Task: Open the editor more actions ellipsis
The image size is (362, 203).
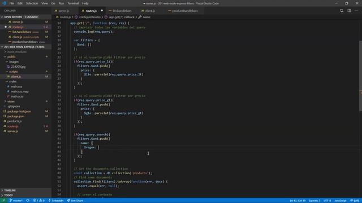Action: tap(356, 11)
